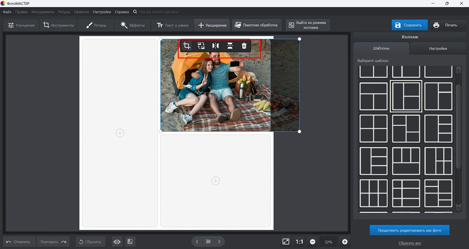Go to the previous photo arrow
This screenshot has width=469, height=249.
[x=197, y=242]
